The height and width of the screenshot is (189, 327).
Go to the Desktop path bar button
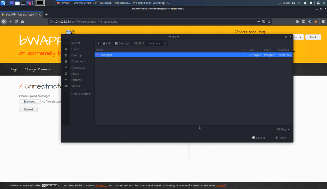(122, 43)
